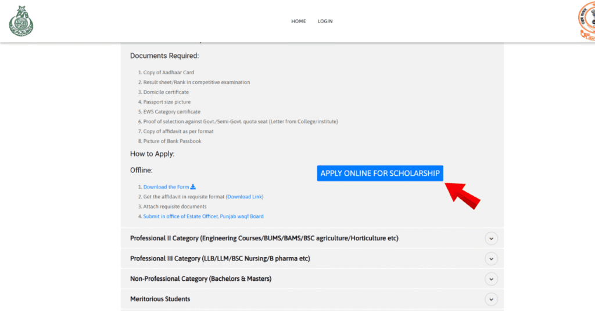The width and height of the screenshot is (595, 311).
Task: Open Submit in office of Estate Officer link
Action: (203, 216)
